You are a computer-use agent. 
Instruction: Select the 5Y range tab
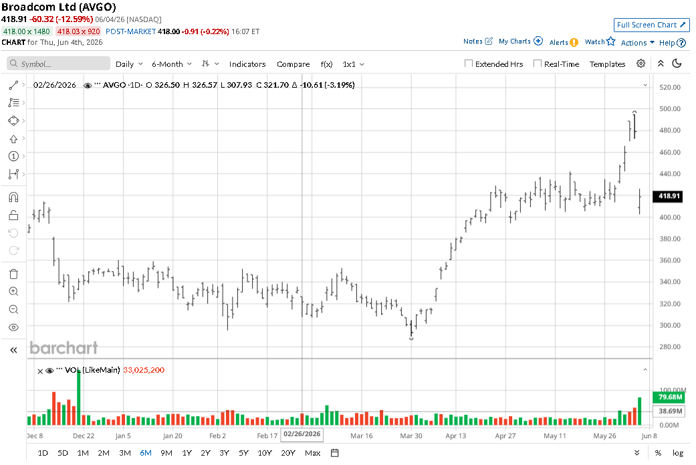point(243,453)
